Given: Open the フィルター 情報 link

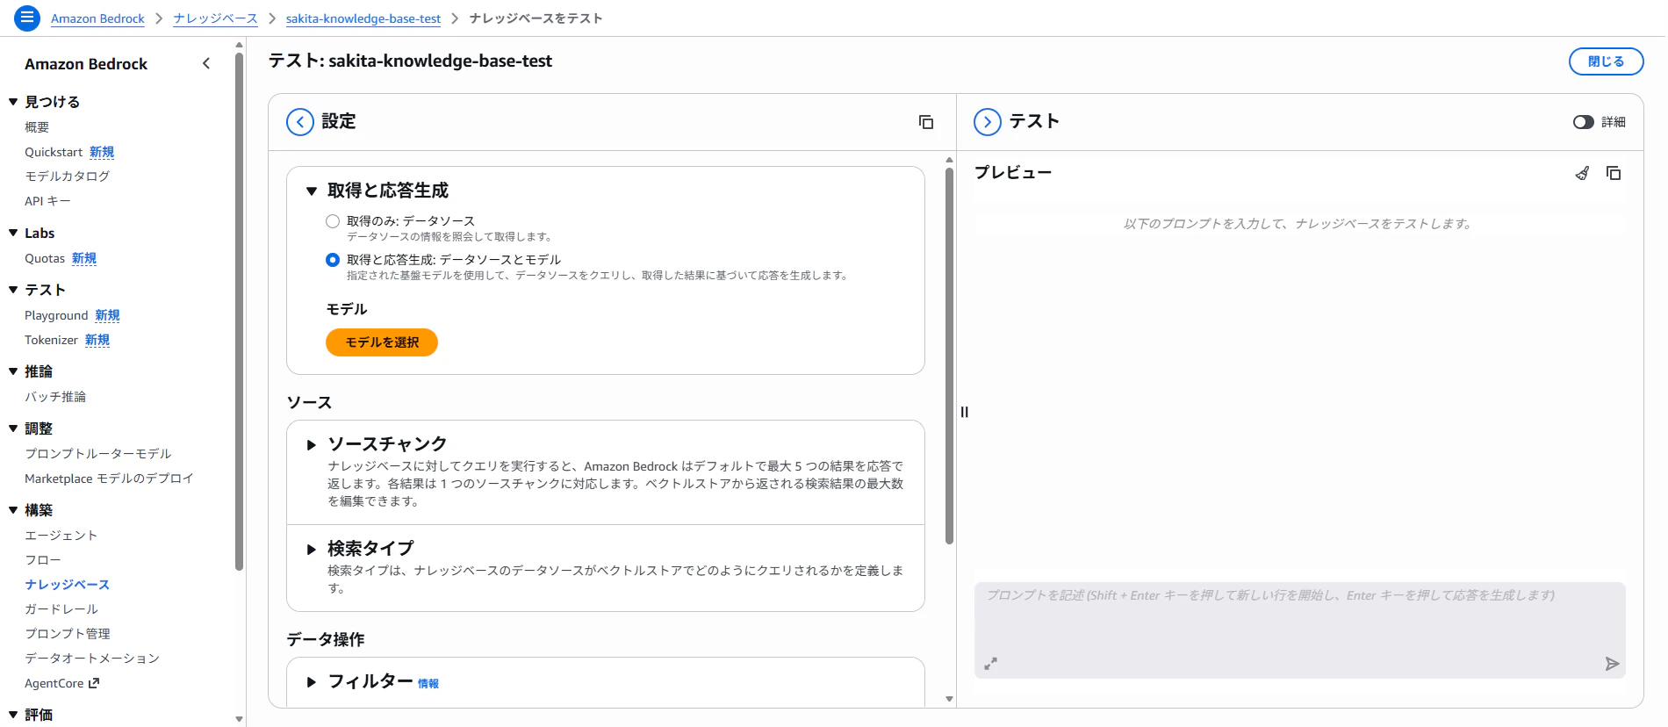Looking at the screenshot, I should 428,684.
